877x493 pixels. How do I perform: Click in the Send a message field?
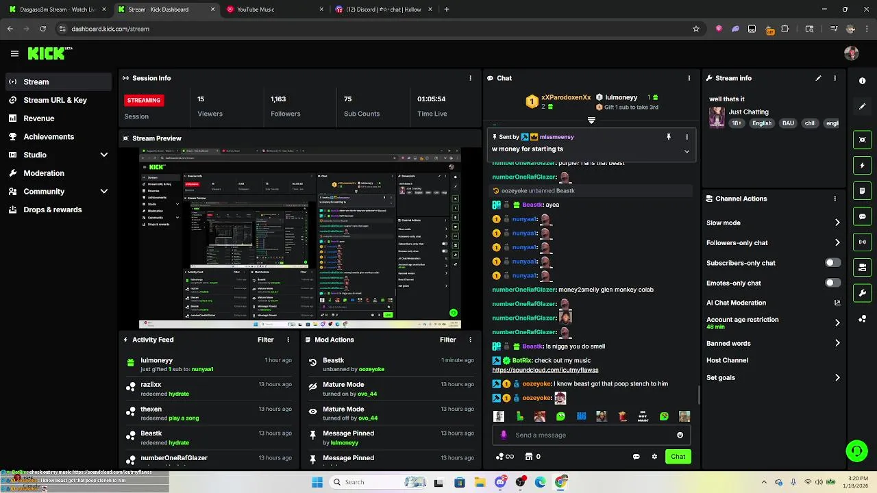coord(591,435)
